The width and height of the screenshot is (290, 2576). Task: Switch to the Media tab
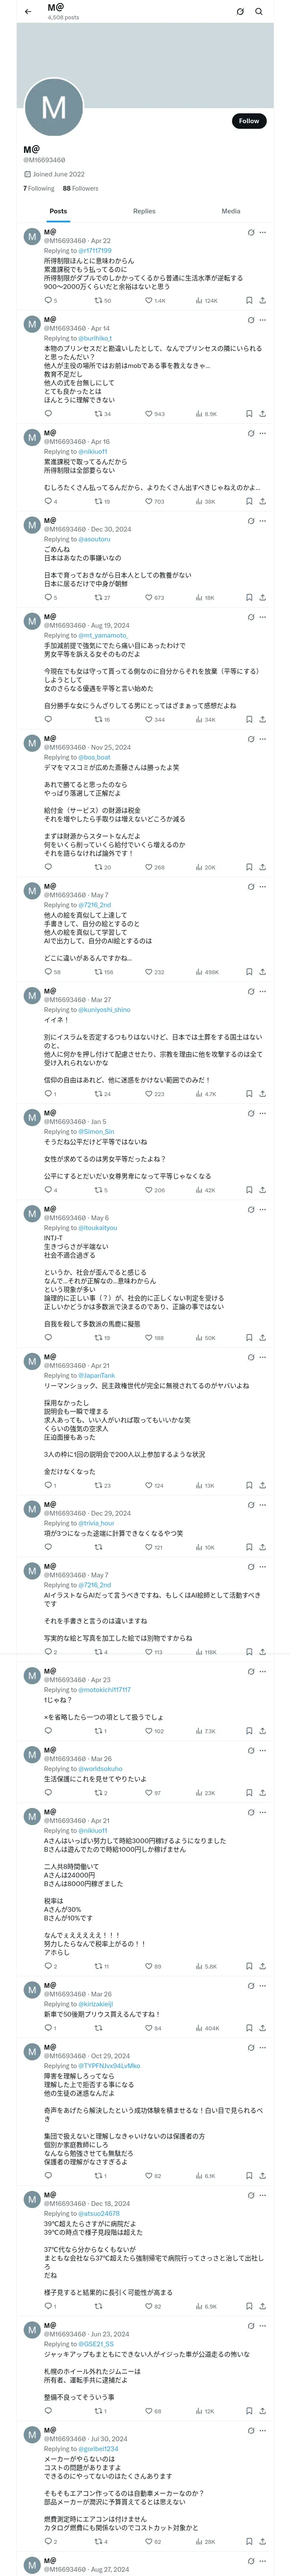pyautogui.click(x=231, y=211)
